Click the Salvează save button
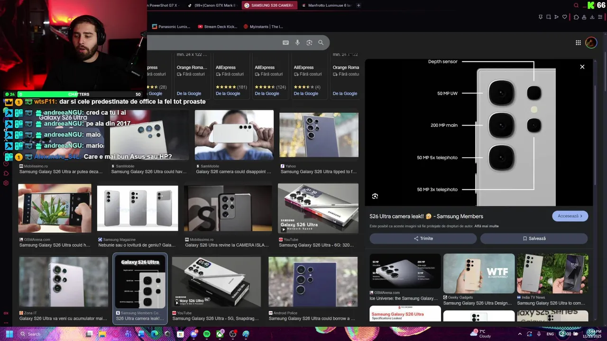The width and height of the screenshot is (607, 341). tap(534, 238)
